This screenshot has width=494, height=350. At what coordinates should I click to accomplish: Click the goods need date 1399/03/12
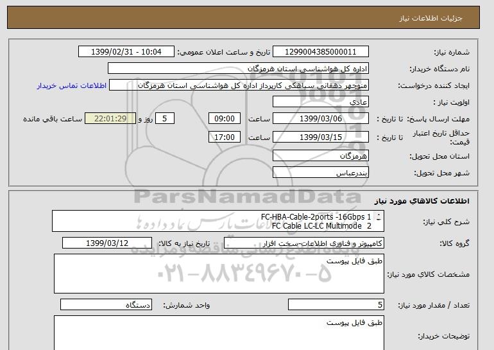[x=107, y=243]
